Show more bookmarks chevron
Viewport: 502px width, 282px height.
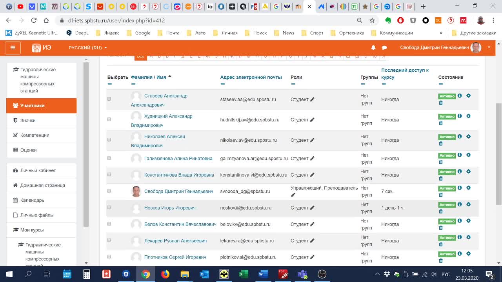pyautogui.click(x=441, y=33)
